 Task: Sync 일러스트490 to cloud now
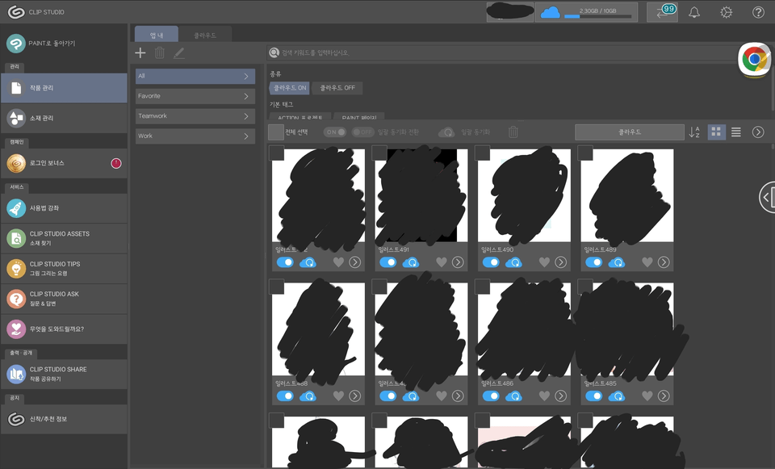(x=513, y=262)
